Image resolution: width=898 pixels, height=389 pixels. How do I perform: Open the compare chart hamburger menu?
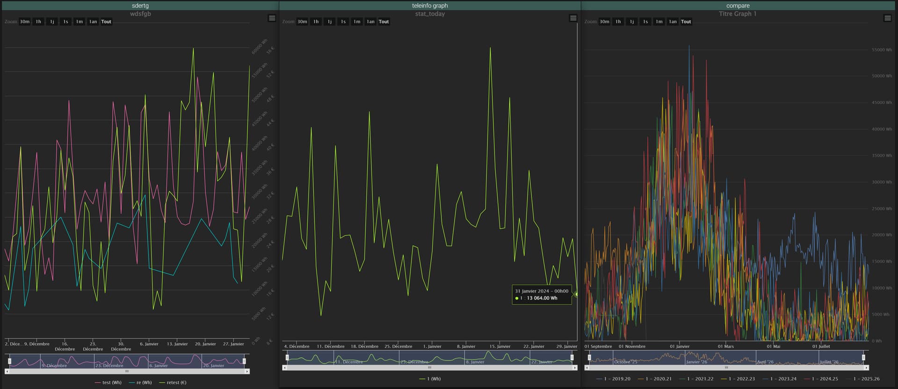[887, 18]
